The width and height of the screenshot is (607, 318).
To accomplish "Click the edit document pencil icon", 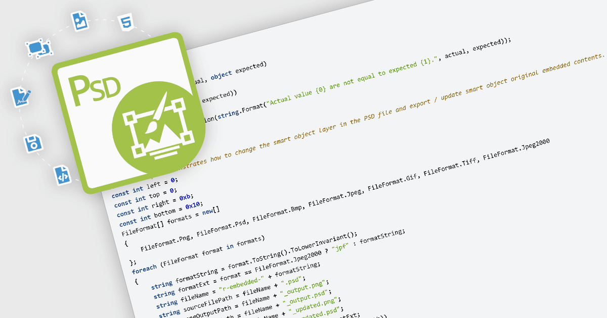I will tap(21, 96).
